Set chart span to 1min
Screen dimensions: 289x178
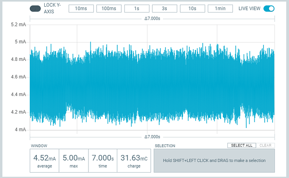(220, 9)
